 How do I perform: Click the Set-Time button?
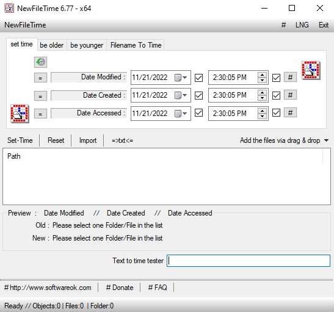point(20,140)
